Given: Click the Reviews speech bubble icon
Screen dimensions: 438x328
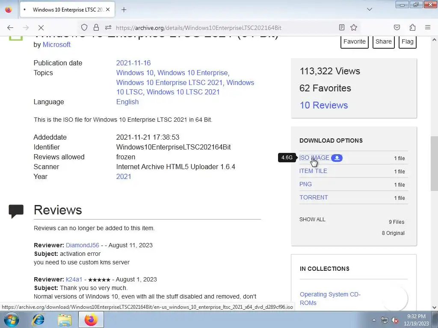Looking at the screenshot, I should point(16,211).
